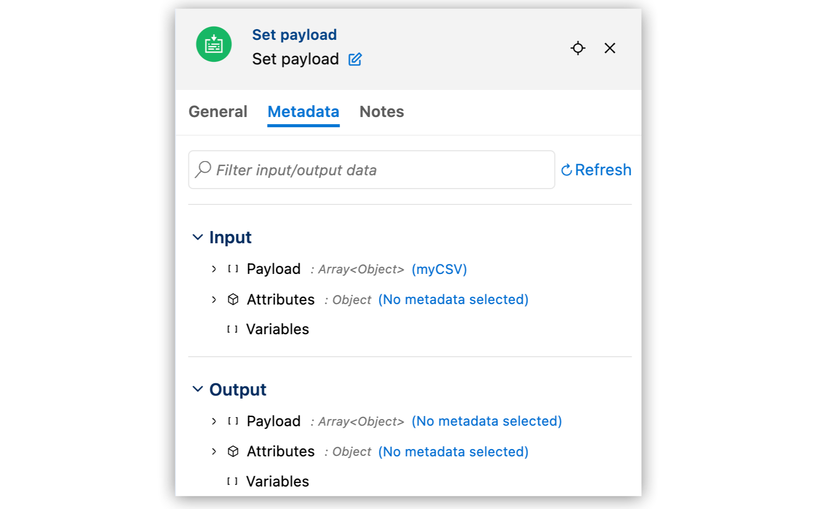Click the array icon beside Input Payload
The width and height of the screenshot is (817, 509).
pyautogui.click(x=233, y=269)
